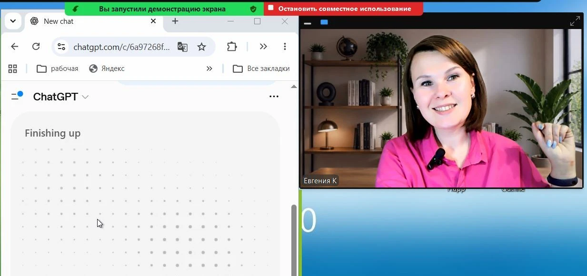Go back to the previous page

click(x=15, y=47)
